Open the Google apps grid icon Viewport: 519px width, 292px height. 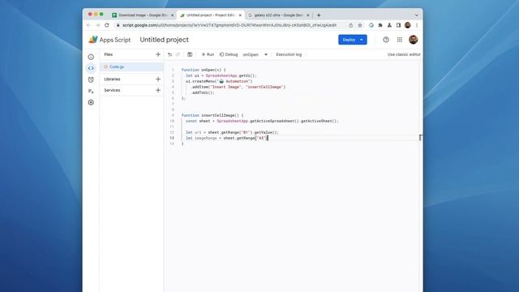pyautogui.click(x=400, y=40)
